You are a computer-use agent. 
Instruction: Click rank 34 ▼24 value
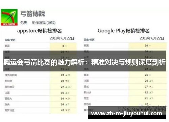(66, 99)
